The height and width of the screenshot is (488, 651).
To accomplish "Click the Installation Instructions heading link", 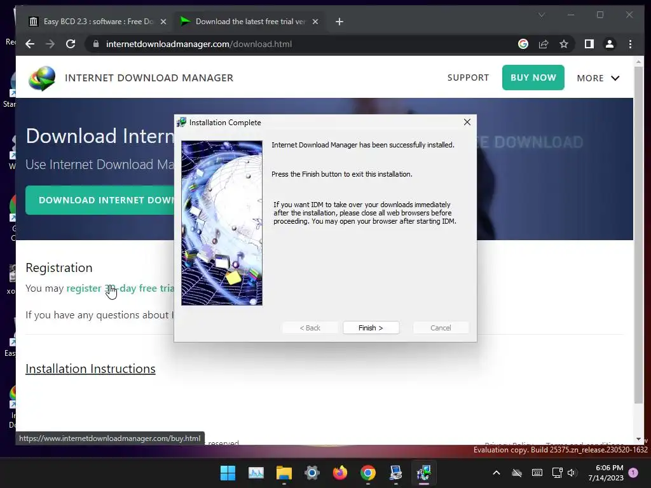I will (x=90, y=369).
